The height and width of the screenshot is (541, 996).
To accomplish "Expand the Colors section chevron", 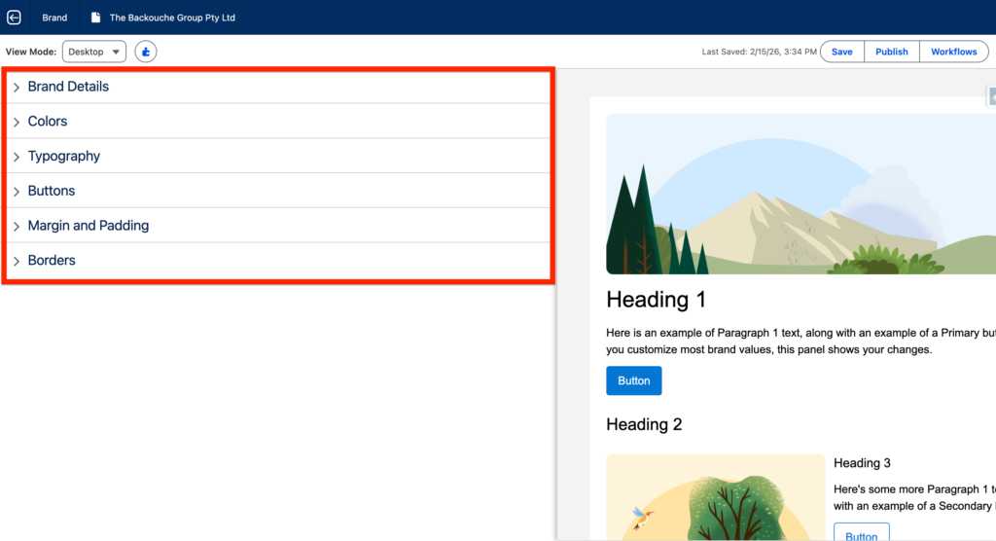I will coord(17,123).
